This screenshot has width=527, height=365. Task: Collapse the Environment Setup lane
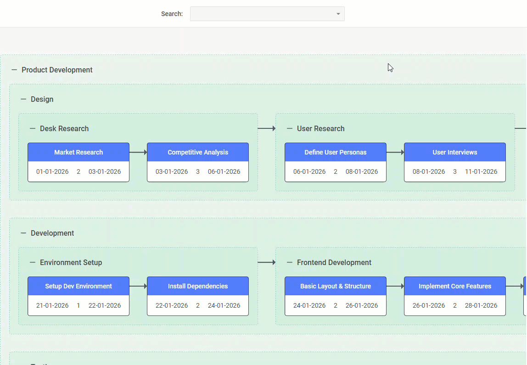tap(31, 262)
